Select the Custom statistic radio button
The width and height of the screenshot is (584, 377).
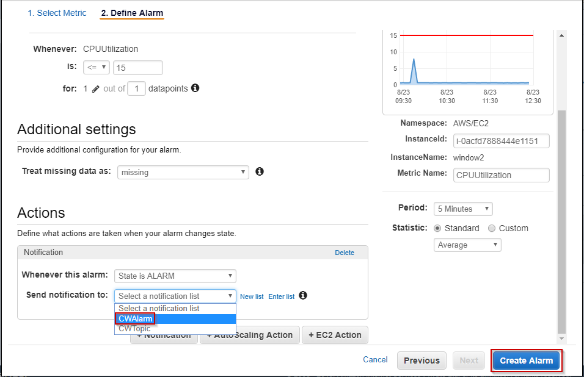click(492, 228)
